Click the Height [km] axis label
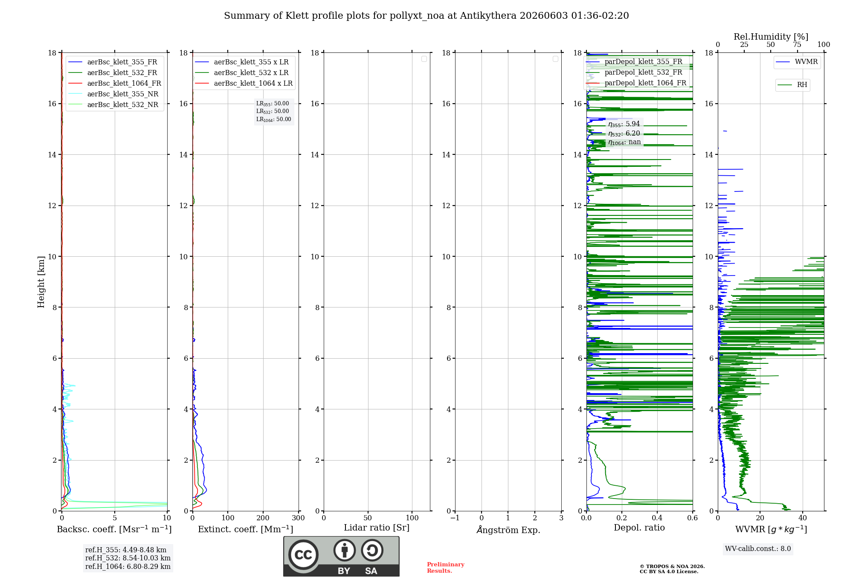Viewport: 853px width, 580px height. click(41, 282)
